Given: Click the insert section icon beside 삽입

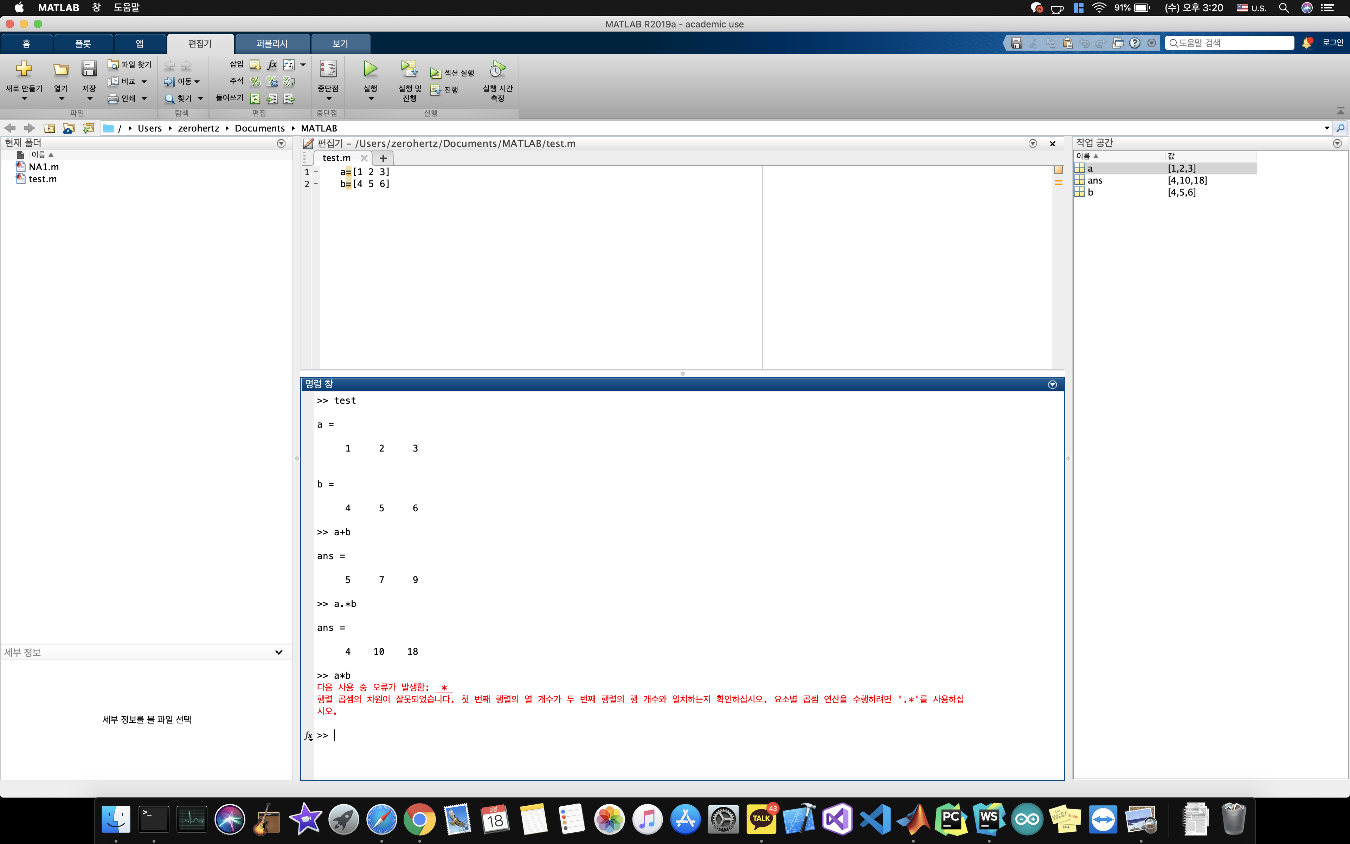Looking at the screenshot, I should 255,65.
